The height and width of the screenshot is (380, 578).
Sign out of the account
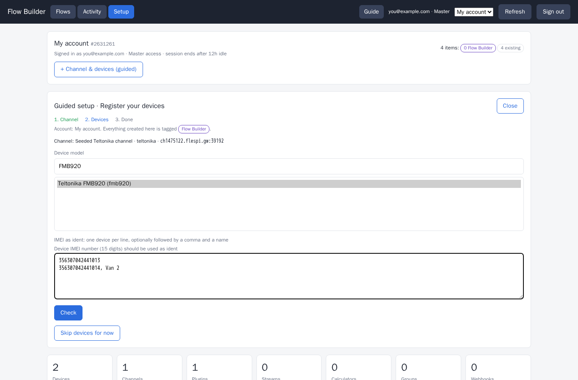point(553,12)
